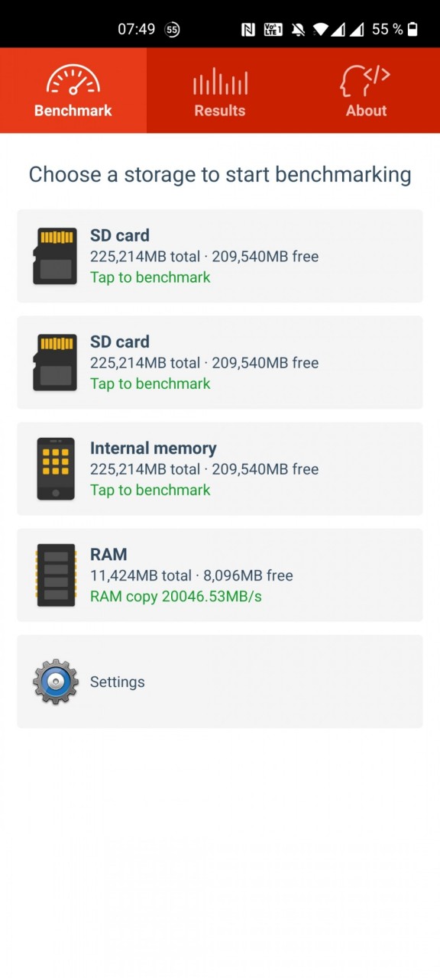Click the Internal memory phone icon

56,468
